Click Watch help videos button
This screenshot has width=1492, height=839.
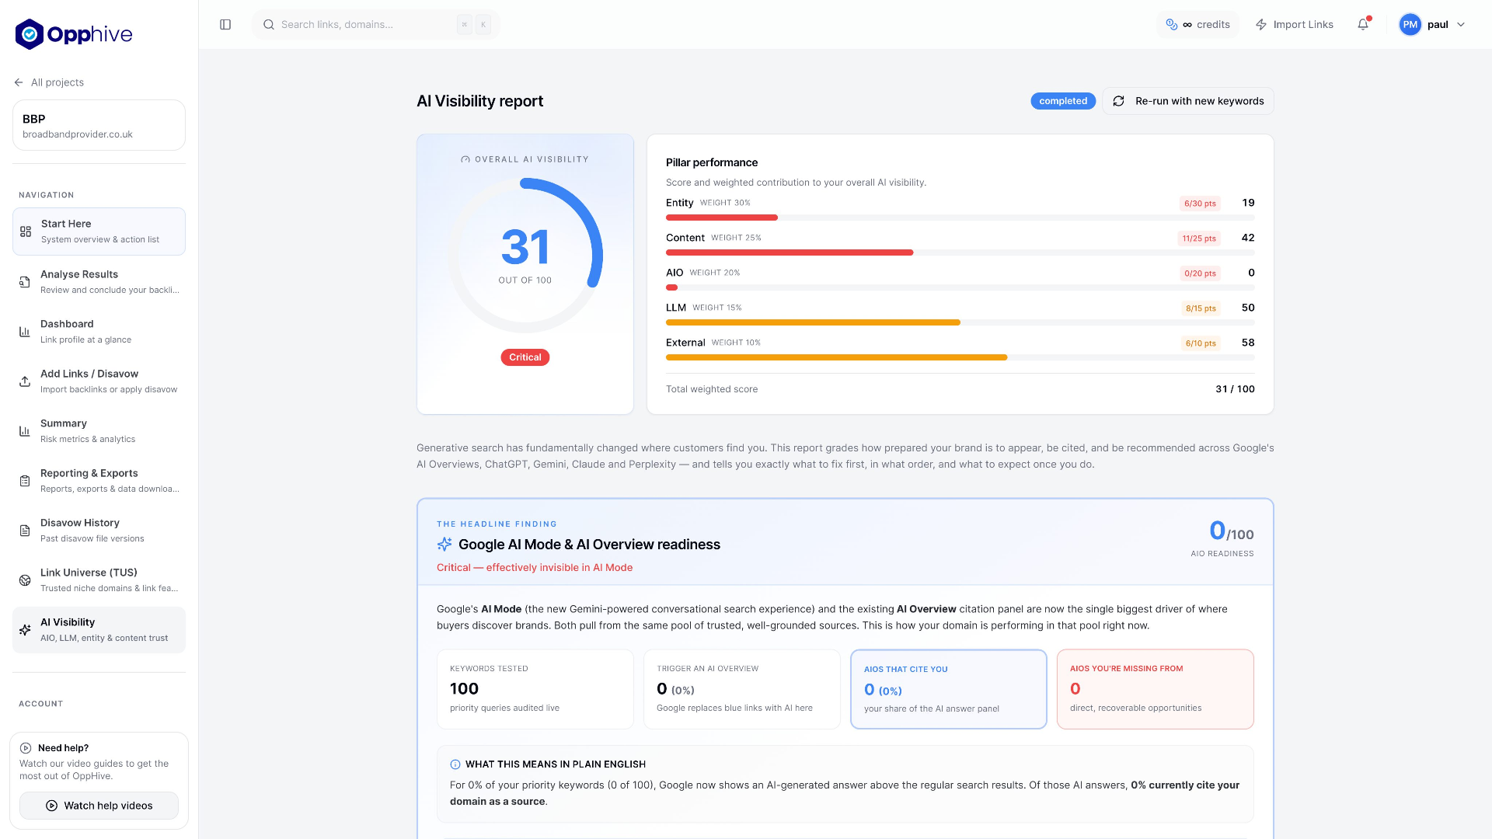click(99, 806)
